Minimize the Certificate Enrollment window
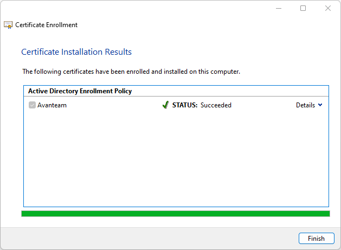The image size is (341, 250). tap(279, 8)
